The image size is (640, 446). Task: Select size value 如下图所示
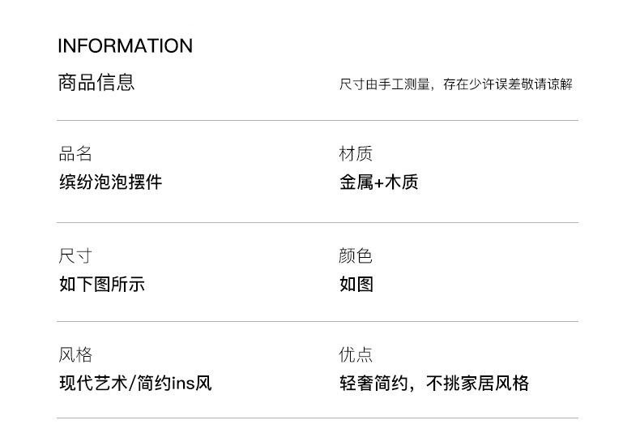pos(102,284)
